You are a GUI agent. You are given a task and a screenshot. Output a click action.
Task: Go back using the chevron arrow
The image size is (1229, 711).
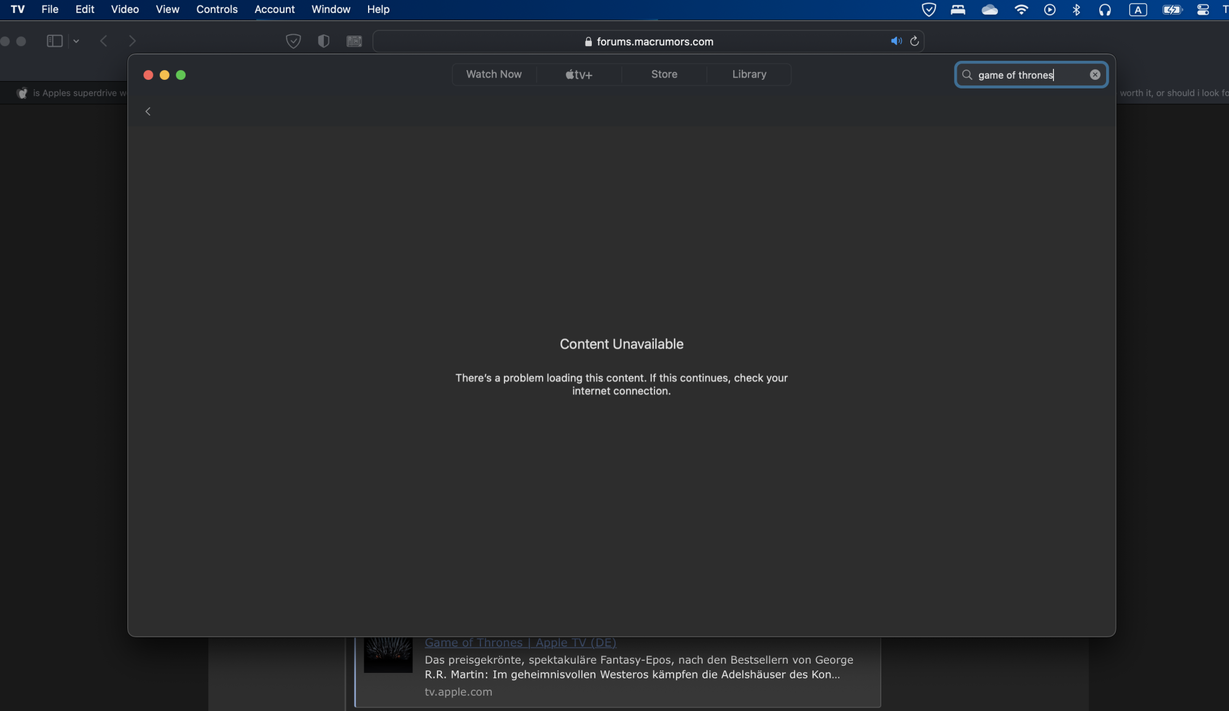[148, 111]
